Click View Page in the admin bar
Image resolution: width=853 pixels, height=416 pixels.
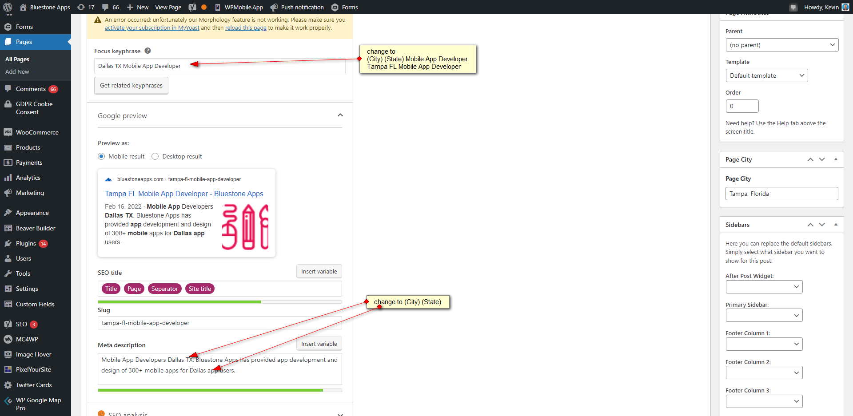click(x=168, y=7)
